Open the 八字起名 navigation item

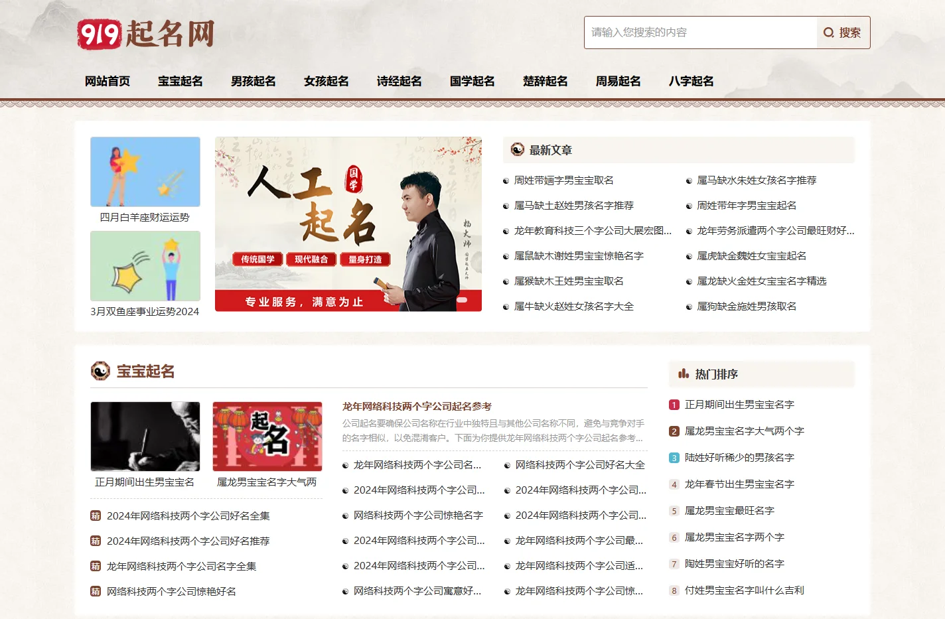691,81
